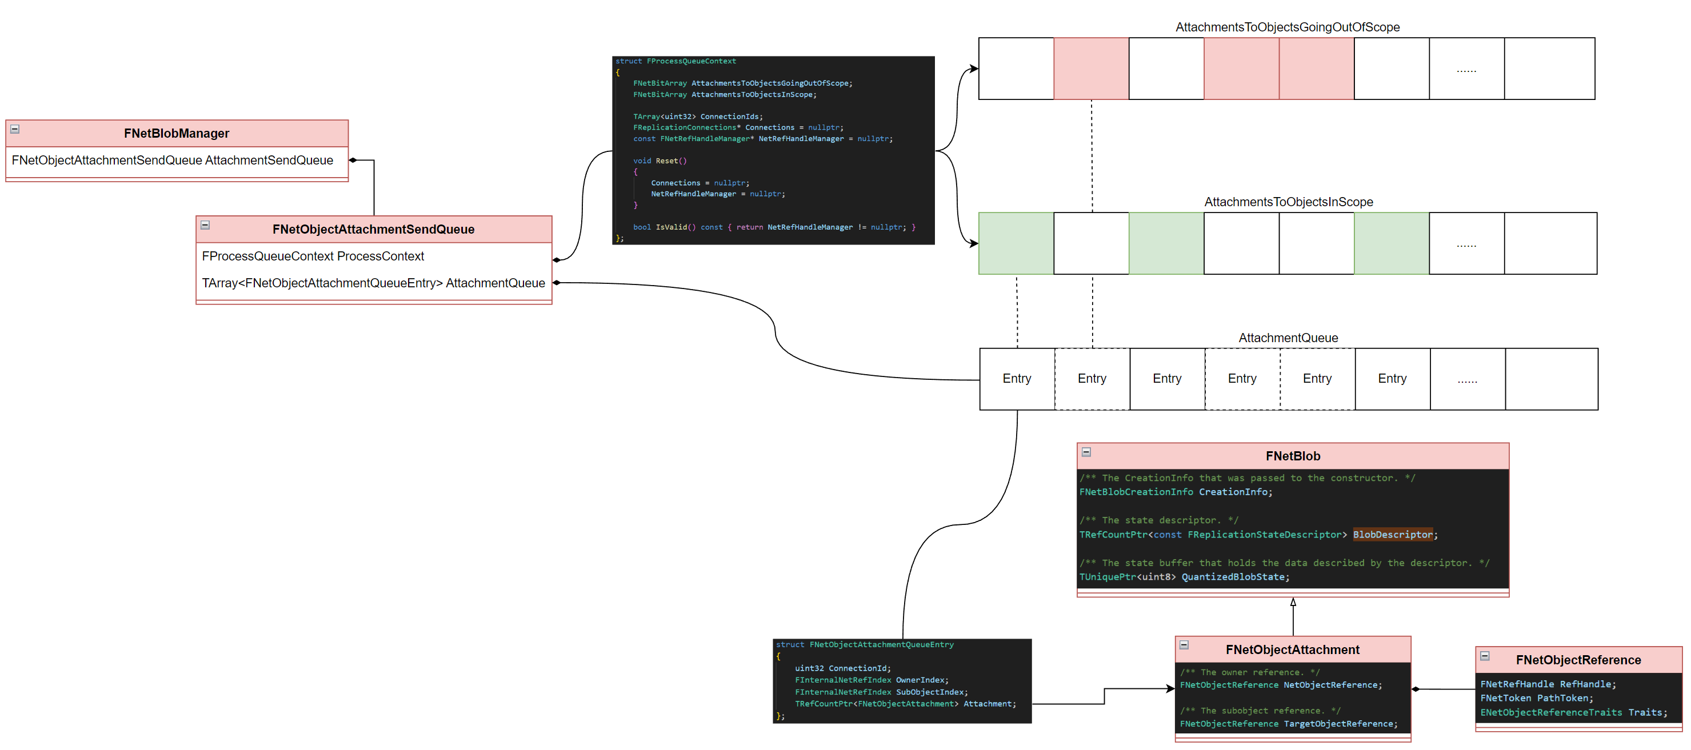1691x750 pixels.
Task: Collapse the FNetObjectAttachmentSendQueue class box
Action: pos(205,225)
